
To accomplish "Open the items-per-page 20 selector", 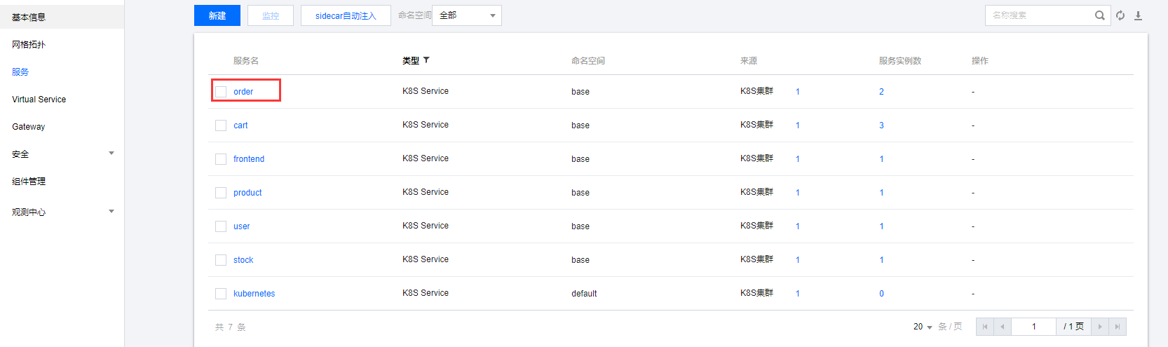I will click(x=923, y=327).
